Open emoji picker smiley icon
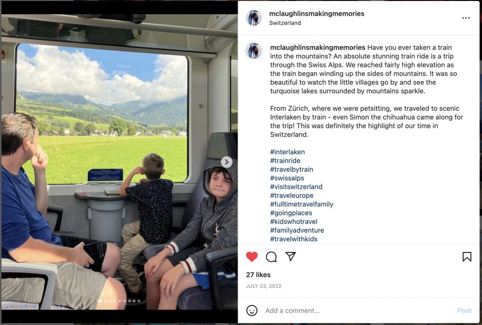This screenshot has width=482, height=325. pyautogui.click(x=252, y=310)
